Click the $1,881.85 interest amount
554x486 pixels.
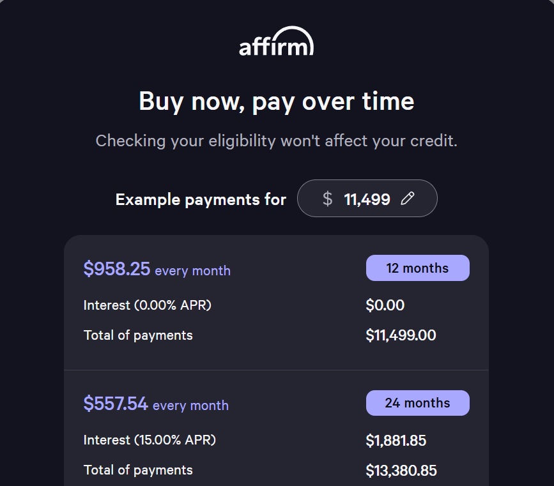point(396,440)
